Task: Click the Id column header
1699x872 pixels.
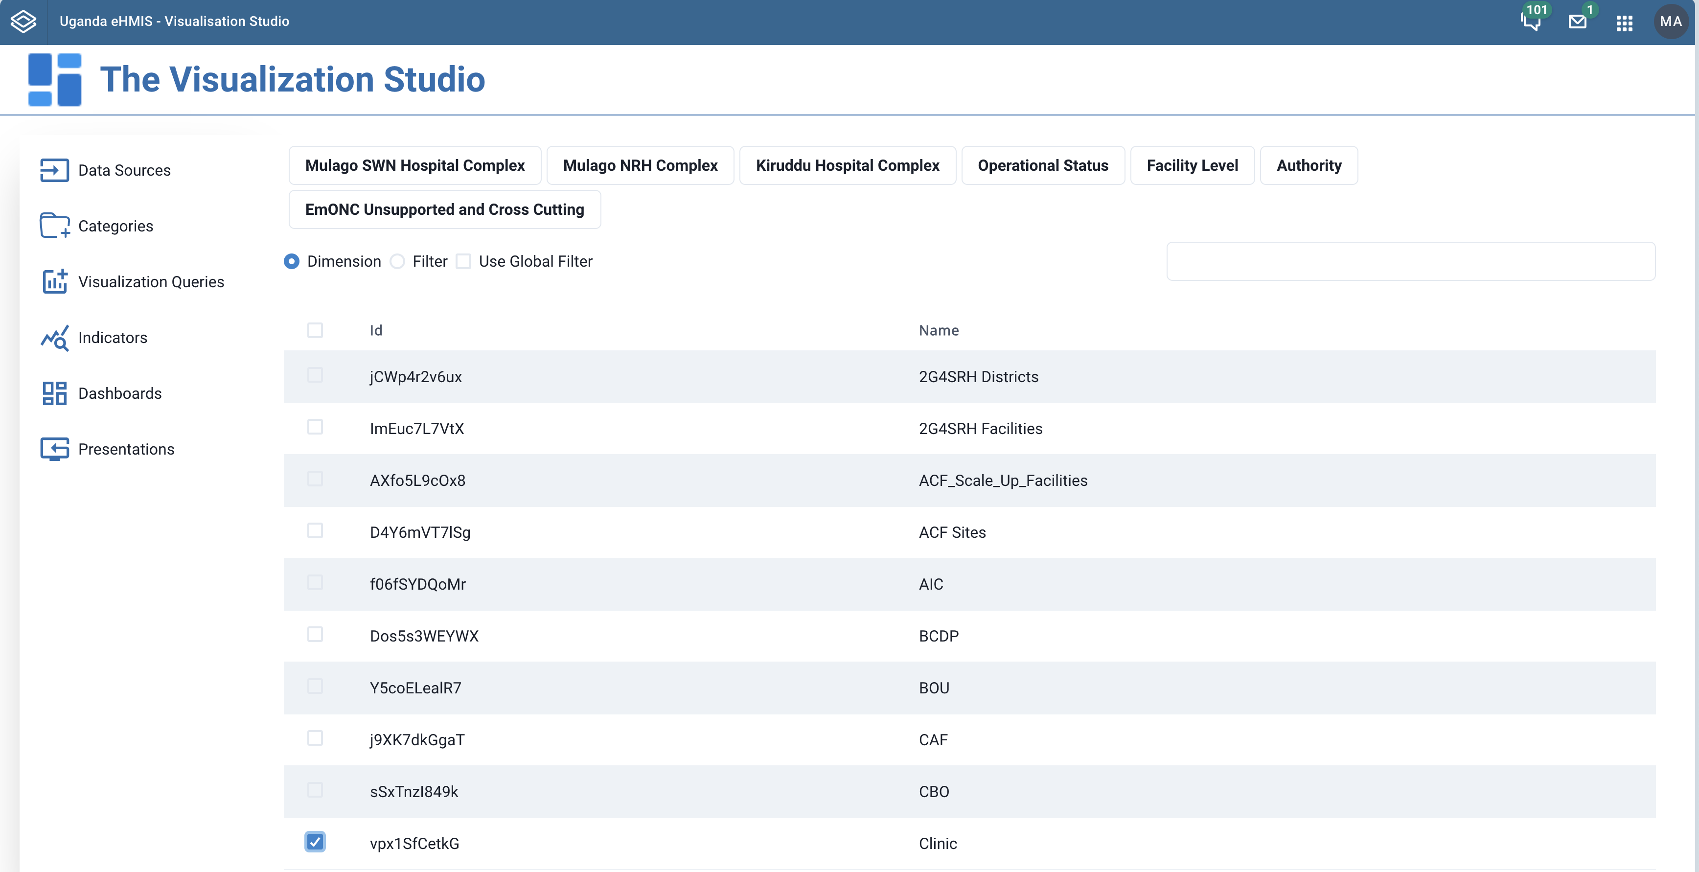Action: pyautogui.click(x=376, y=330)
